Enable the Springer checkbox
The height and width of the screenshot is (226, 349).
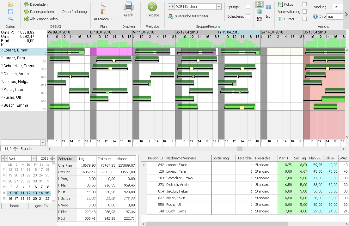coord(248,7)
